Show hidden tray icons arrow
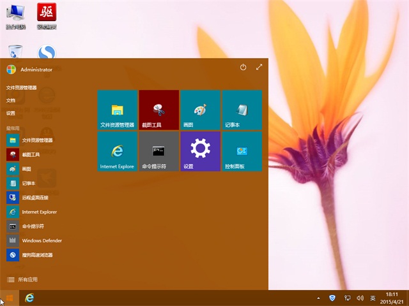The image size is (409, 306). pos(318,298)
